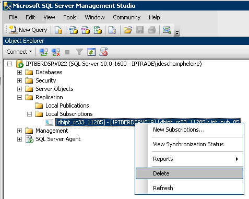Choose New Subscriptions... from context menu
Image resolution: width=249 pixels, height=199 pixels.
point(189,130)
